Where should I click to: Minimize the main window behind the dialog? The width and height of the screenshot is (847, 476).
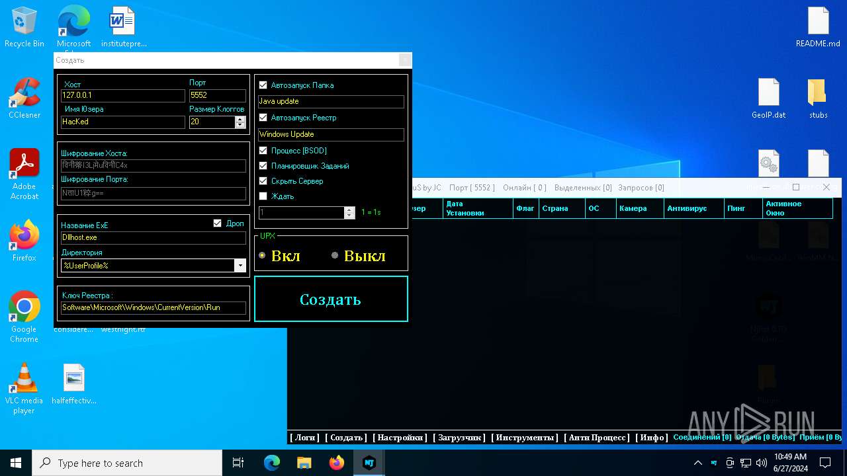[766, 187]
